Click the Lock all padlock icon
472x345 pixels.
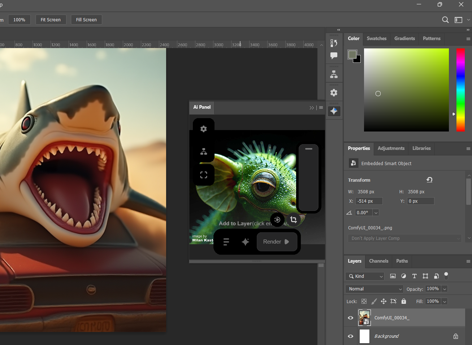click(x=404, y=301)
